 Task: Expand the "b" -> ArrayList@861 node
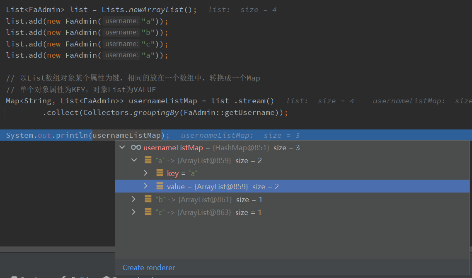tap(134, 199)
